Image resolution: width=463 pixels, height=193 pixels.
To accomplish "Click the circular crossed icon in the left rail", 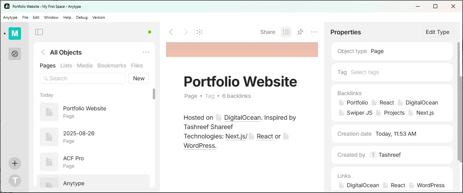I will click(x=15, y=54).
